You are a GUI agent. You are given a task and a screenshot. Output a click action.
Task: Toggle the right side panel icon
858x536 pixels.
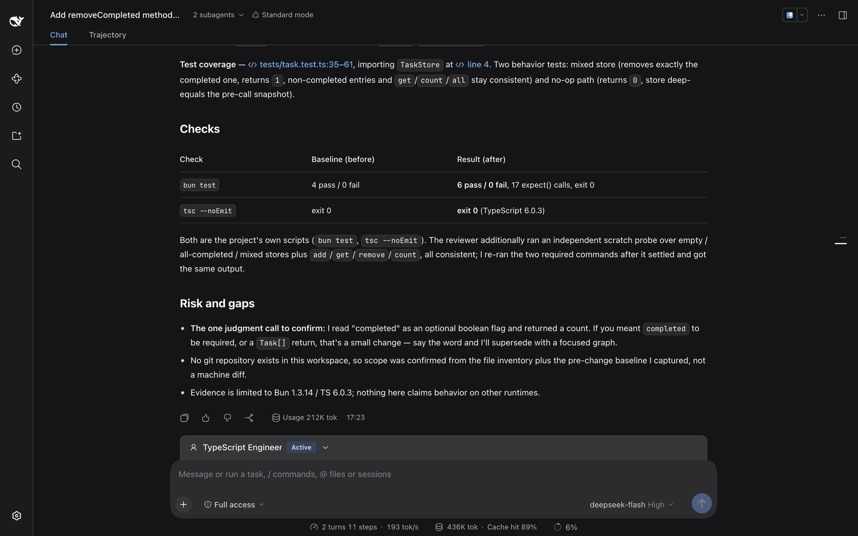842,15
